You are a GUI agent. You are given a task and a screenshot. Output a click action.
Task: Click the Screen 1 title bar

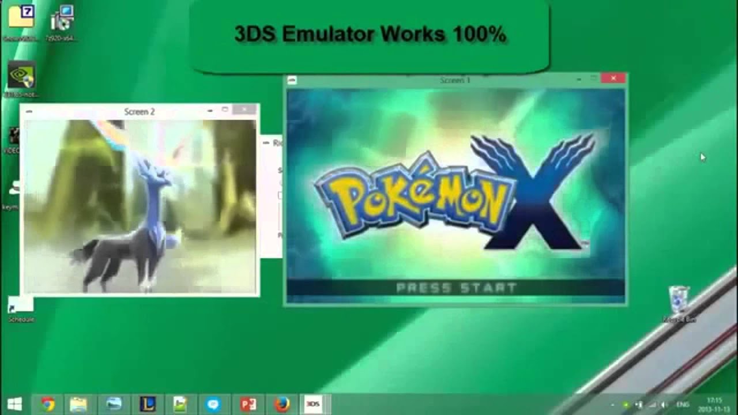tap(455, 80)
